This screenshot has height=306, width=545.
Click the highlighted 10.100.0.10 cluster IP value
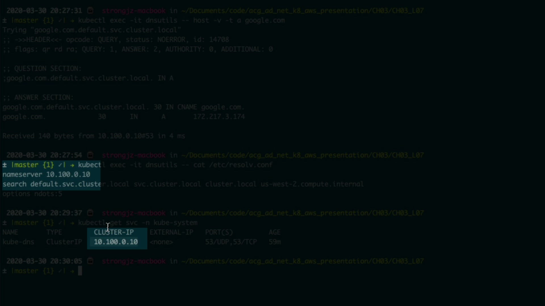[116, 242]
